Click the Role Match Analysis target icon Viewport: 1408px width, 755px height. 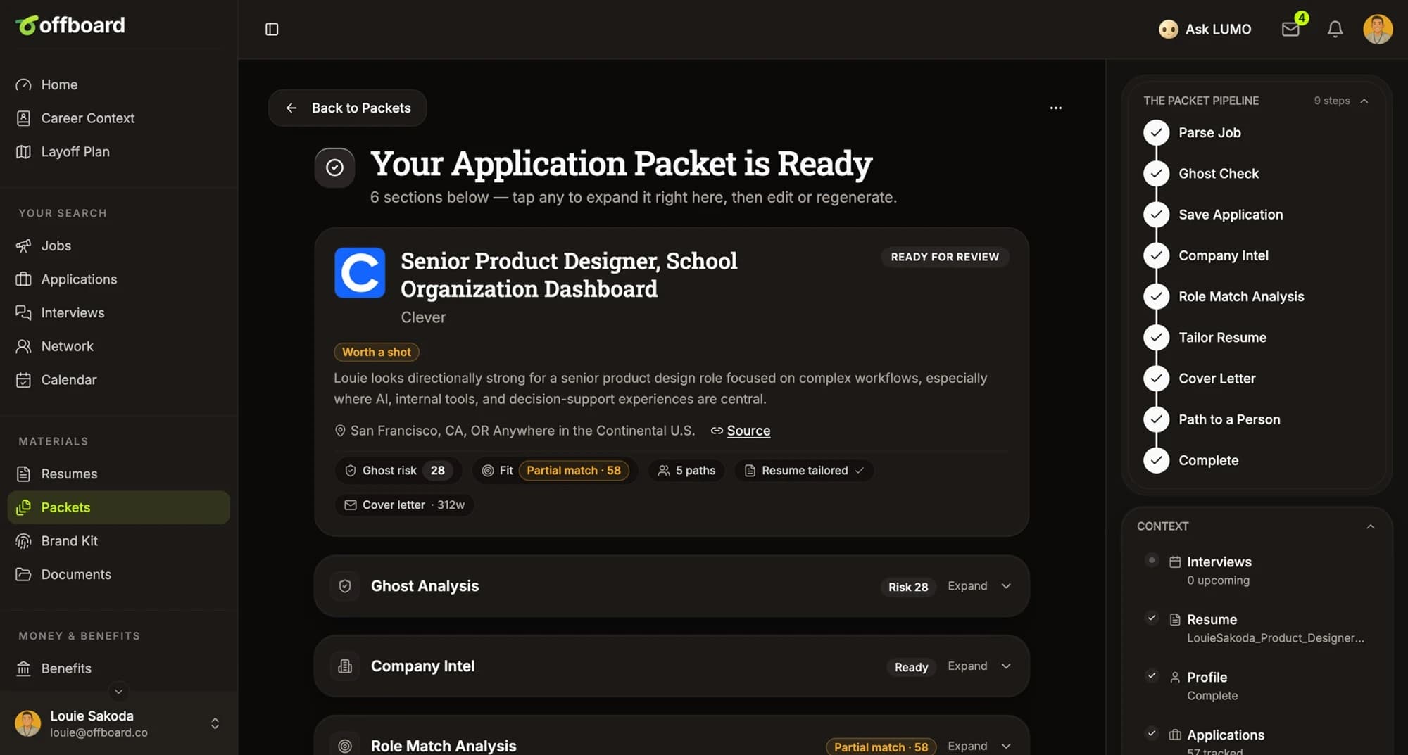click(345, 746)
